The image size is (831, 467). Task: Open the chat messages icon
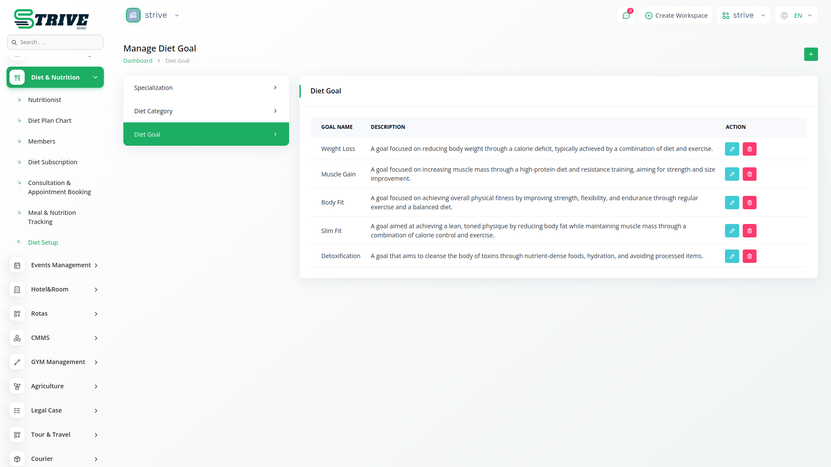(x=626, y=16)
